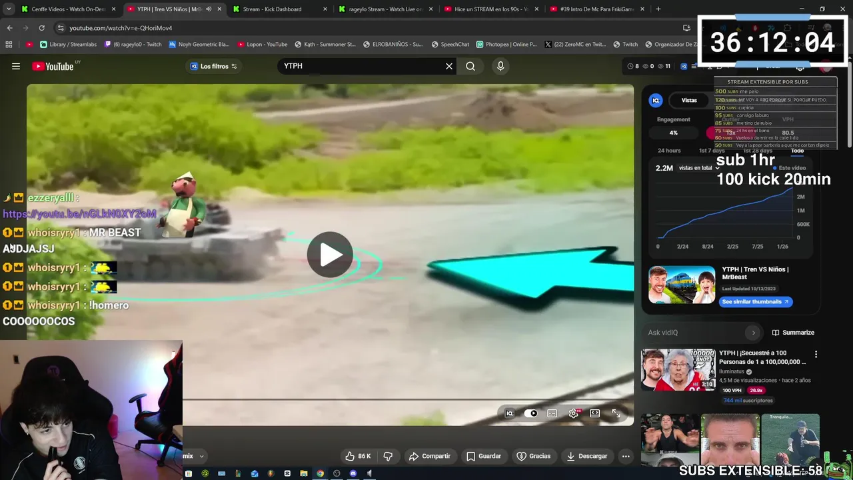
Task: Switch to theater mode view
Action: [594, 413]
